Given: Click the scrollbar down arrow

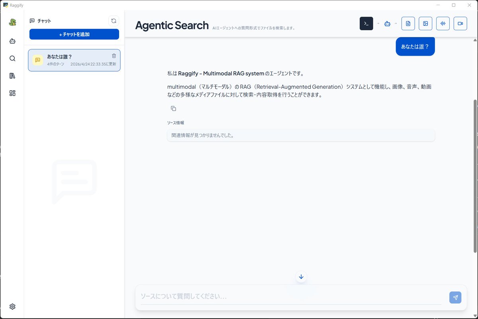Looking at the screenshot, I should coord(475,315).
